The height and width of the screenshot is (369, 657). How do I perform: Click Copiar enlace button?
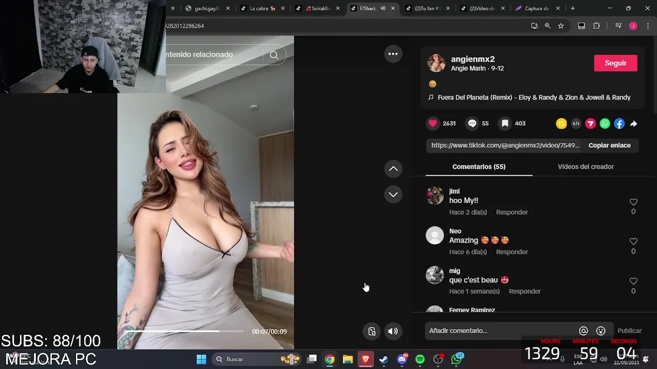click(609, 146)
